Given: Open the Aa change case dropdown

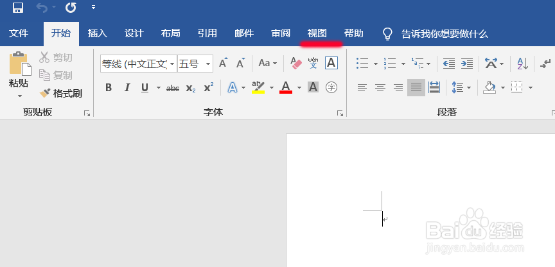Looking at the screenshot, I should (268, 64).
